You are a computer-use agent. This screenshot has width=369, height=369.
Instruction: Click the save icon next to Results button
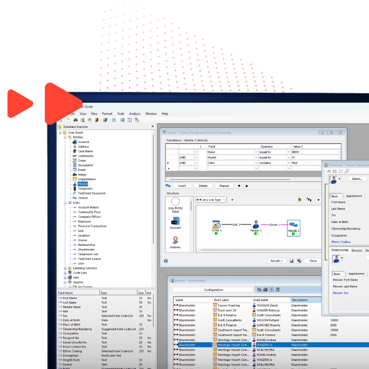[292, 261]
